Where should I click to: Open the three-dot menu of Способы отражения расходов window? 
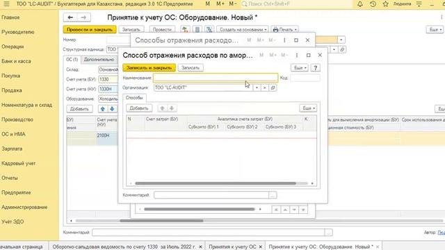[284, 40]
